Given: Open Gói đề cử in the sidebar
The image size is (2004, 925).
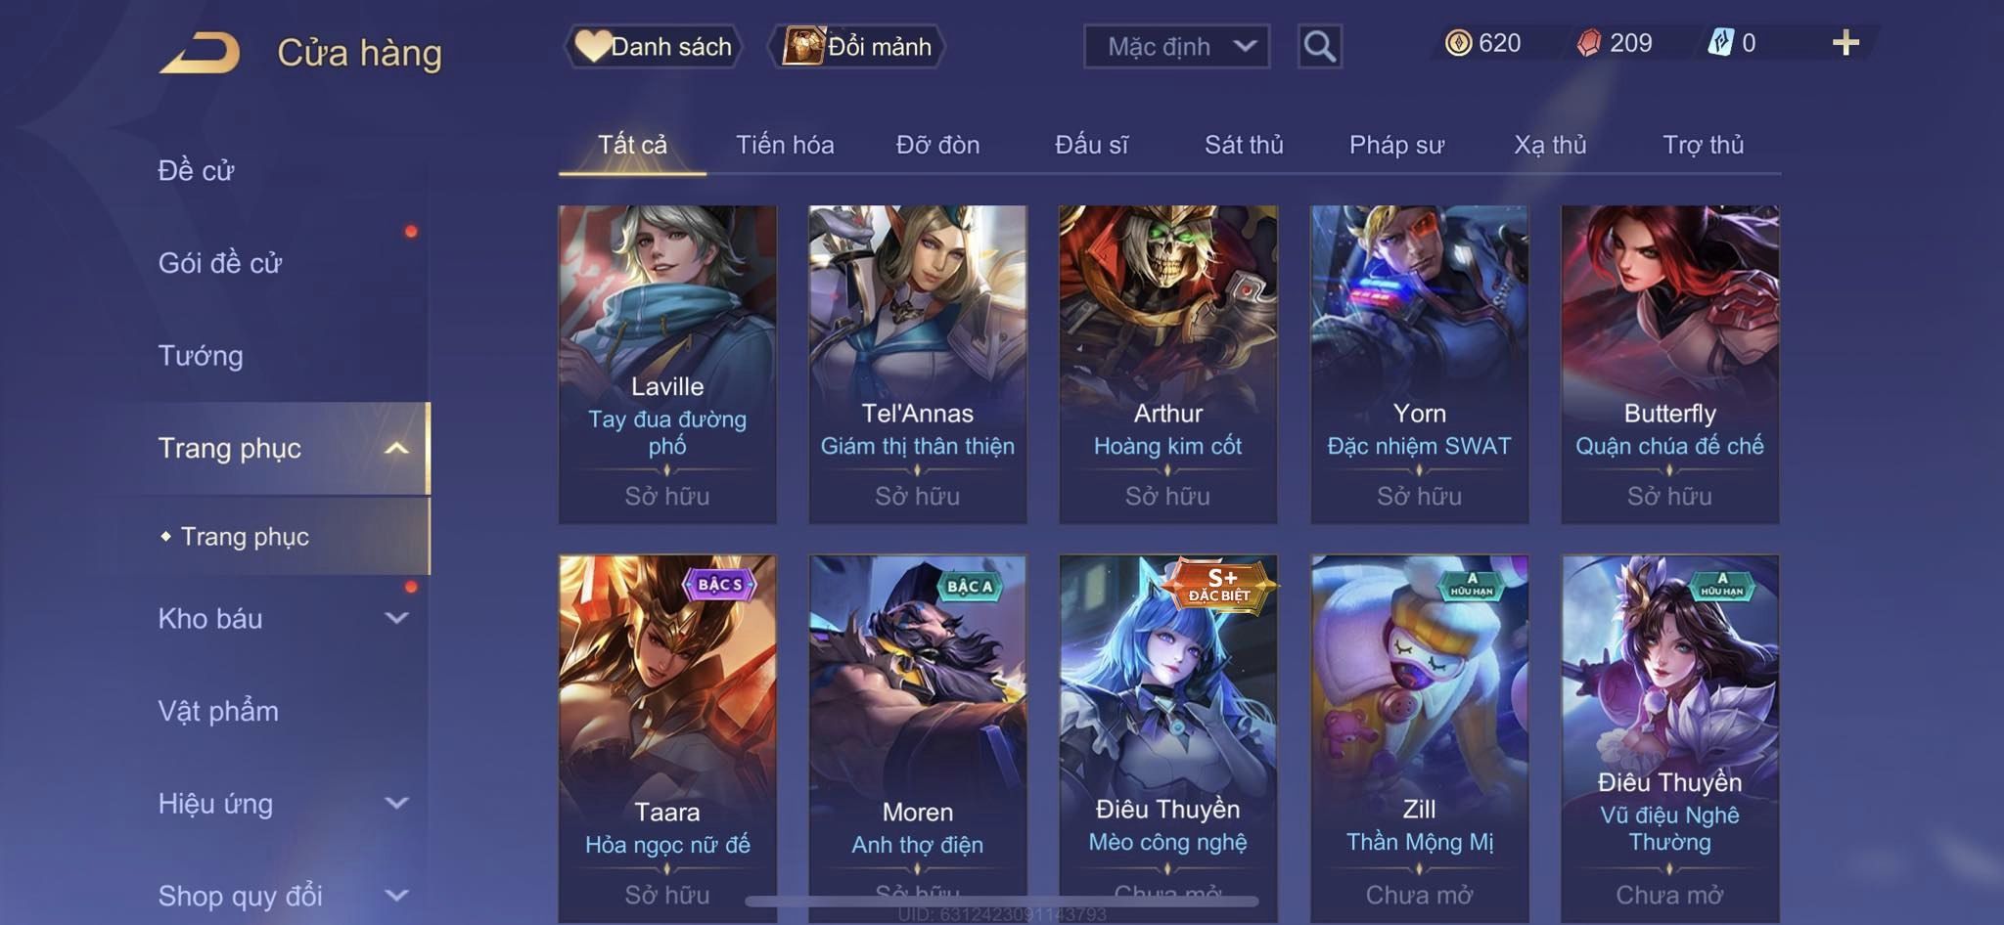Looking at the screenshot, I should point(220,263).
